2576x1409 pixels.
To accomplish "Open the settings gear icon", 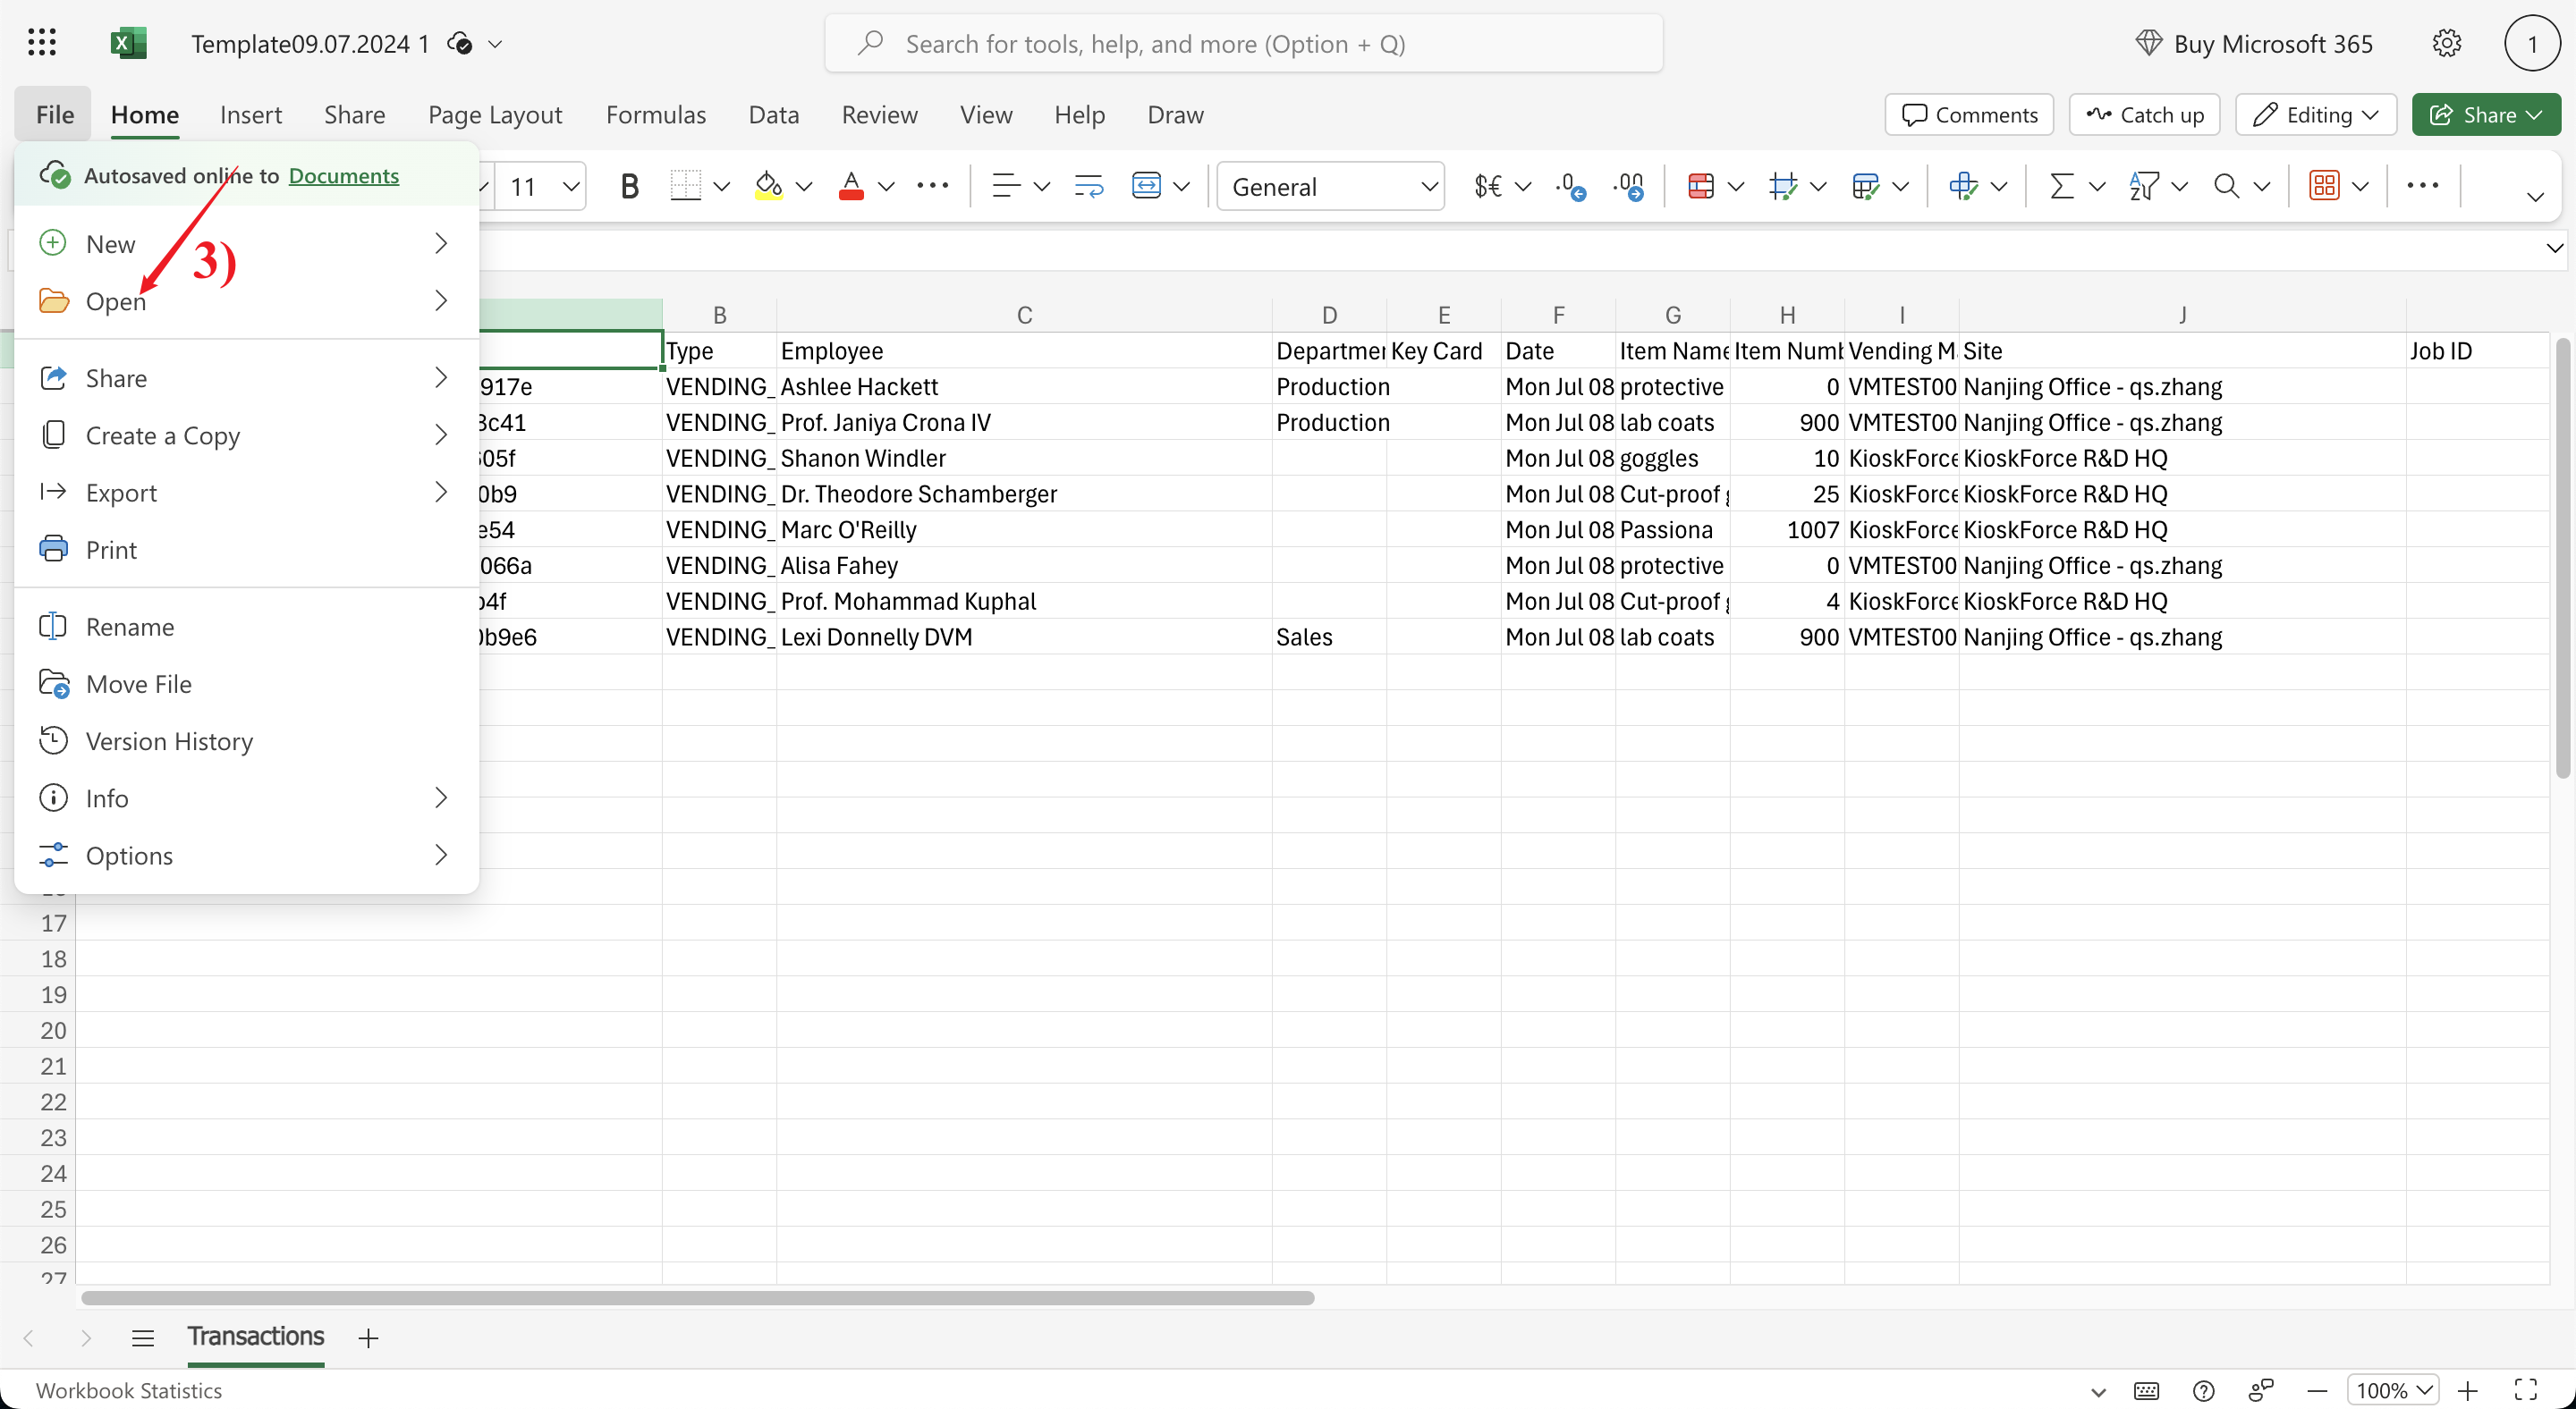I will click(x=2446, y=43).
